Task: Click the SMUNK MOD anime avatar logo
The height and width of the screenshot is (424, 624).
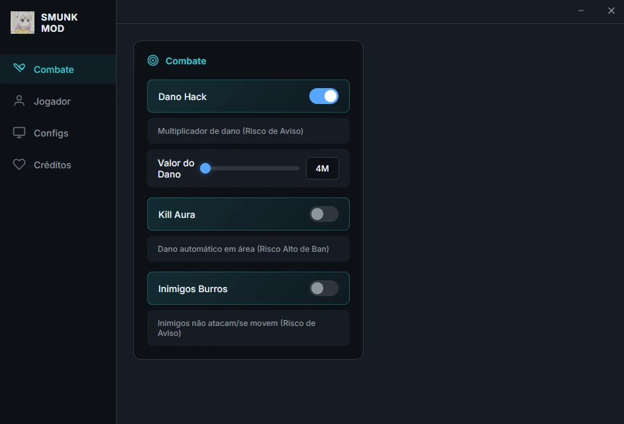Action: click(x=22, y=22)
